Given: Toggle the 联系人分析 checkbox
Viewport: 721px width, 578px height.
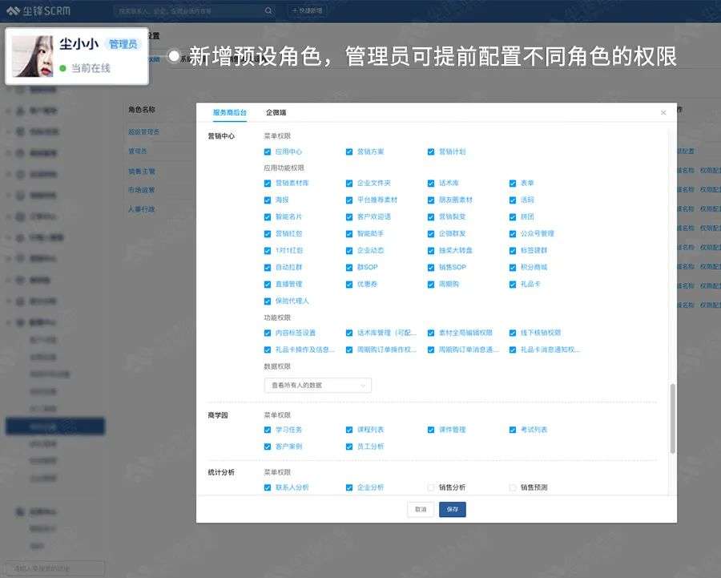Looking at the screenshot, I should click(x=268, y=487).
